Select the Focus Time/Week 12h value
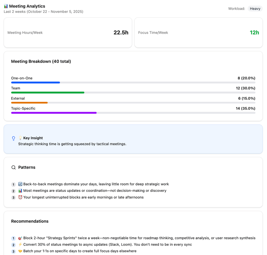The image size is (267, 255). [254, 33]
